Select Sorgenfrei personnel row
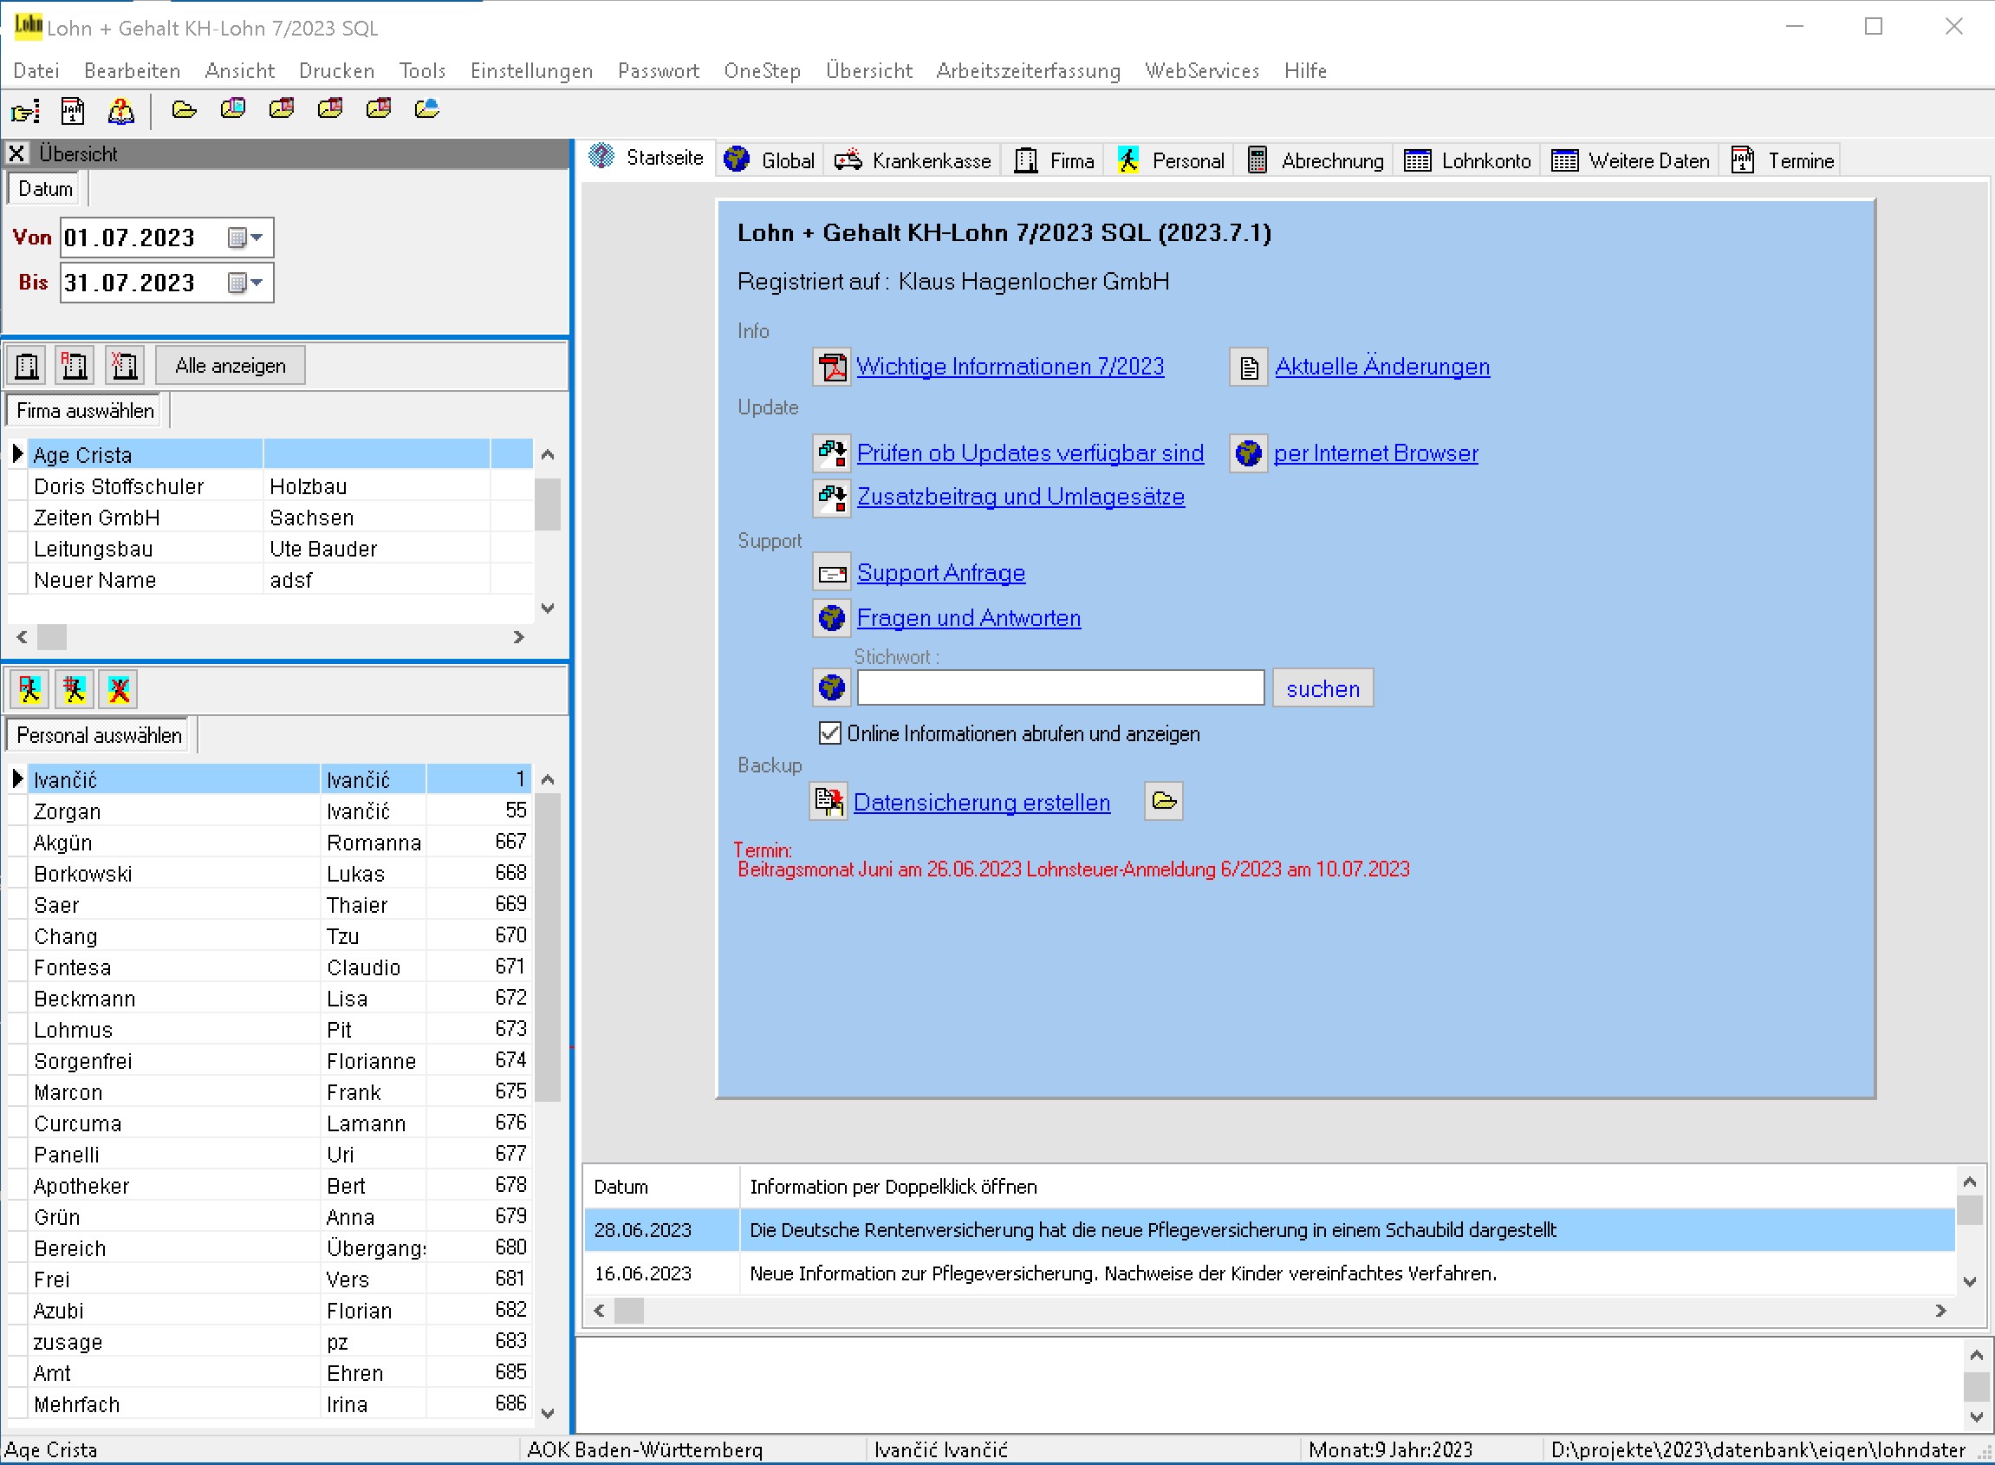Screen dimensions: 1995x1465 click(x=270, y=1061)
